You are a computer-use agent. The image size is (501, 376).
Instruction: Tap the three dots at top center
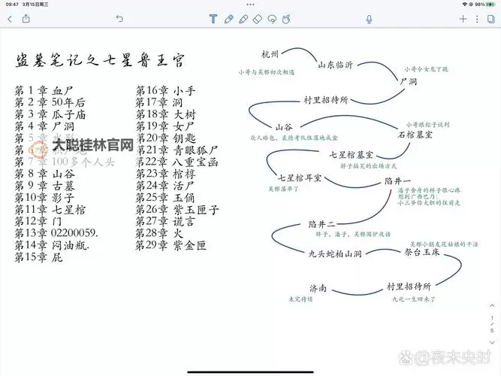tap(250, 5)
